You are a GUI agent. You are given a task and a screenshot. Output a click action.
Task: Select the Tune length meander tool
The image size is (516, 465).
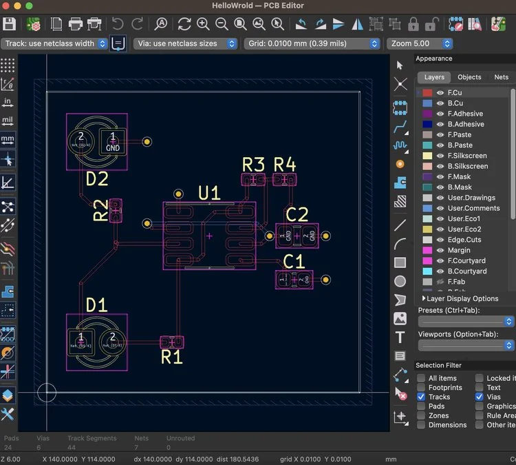pos(400,145)
